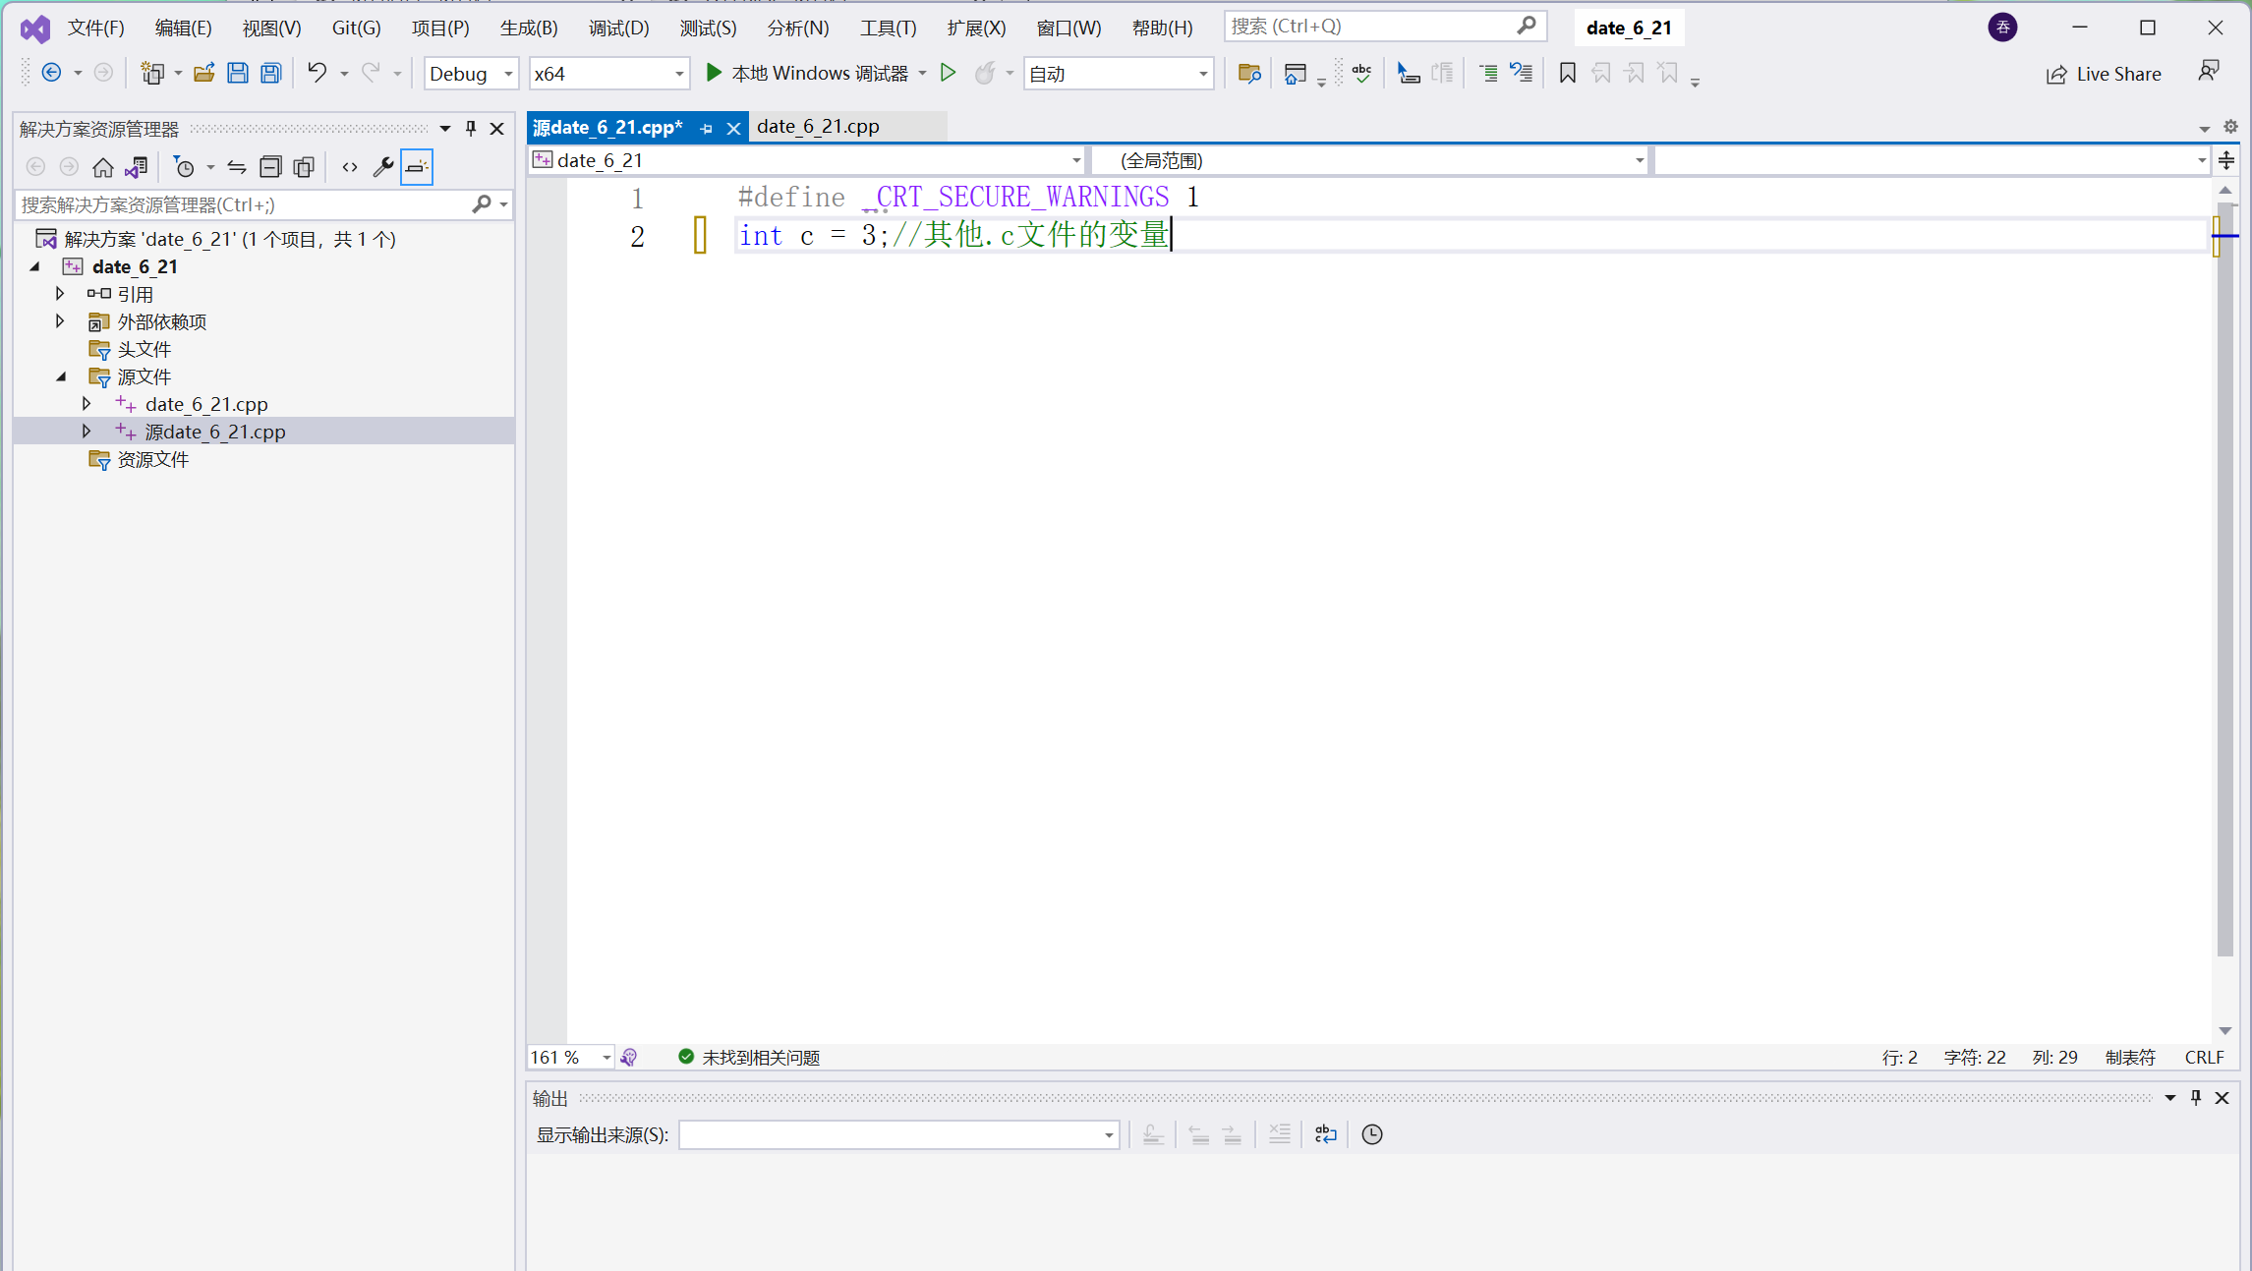Switch to date_6_21.cpp editor tab
The height and width of the screenshot is (1271, 2252).
(x=818, y=127)
